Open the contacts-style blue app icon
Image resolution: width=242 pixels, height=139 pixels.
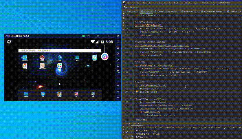77,58
